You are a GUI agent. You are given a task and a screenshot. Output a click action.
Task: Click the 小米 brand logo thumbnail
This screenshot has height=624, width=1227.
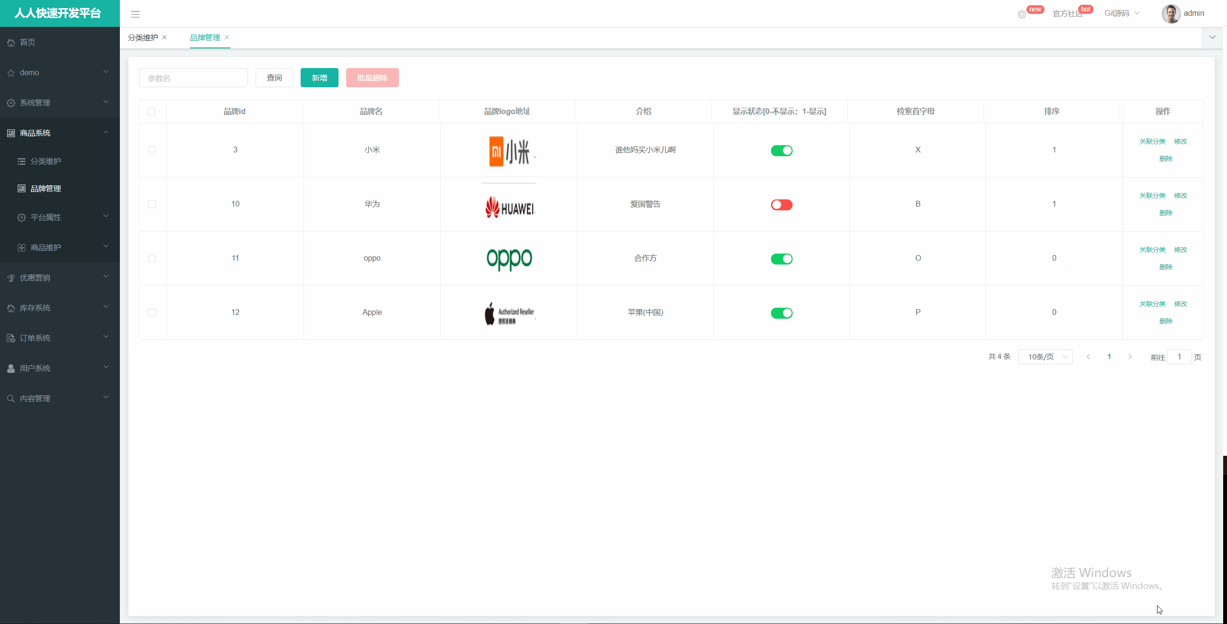(x=509, y=151)
